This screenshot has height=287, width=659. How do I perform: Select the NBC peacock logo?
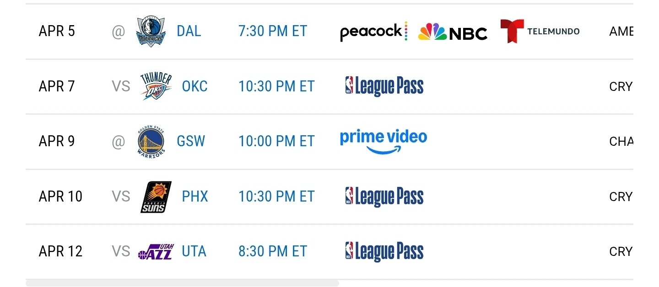[x=453, y=32]
